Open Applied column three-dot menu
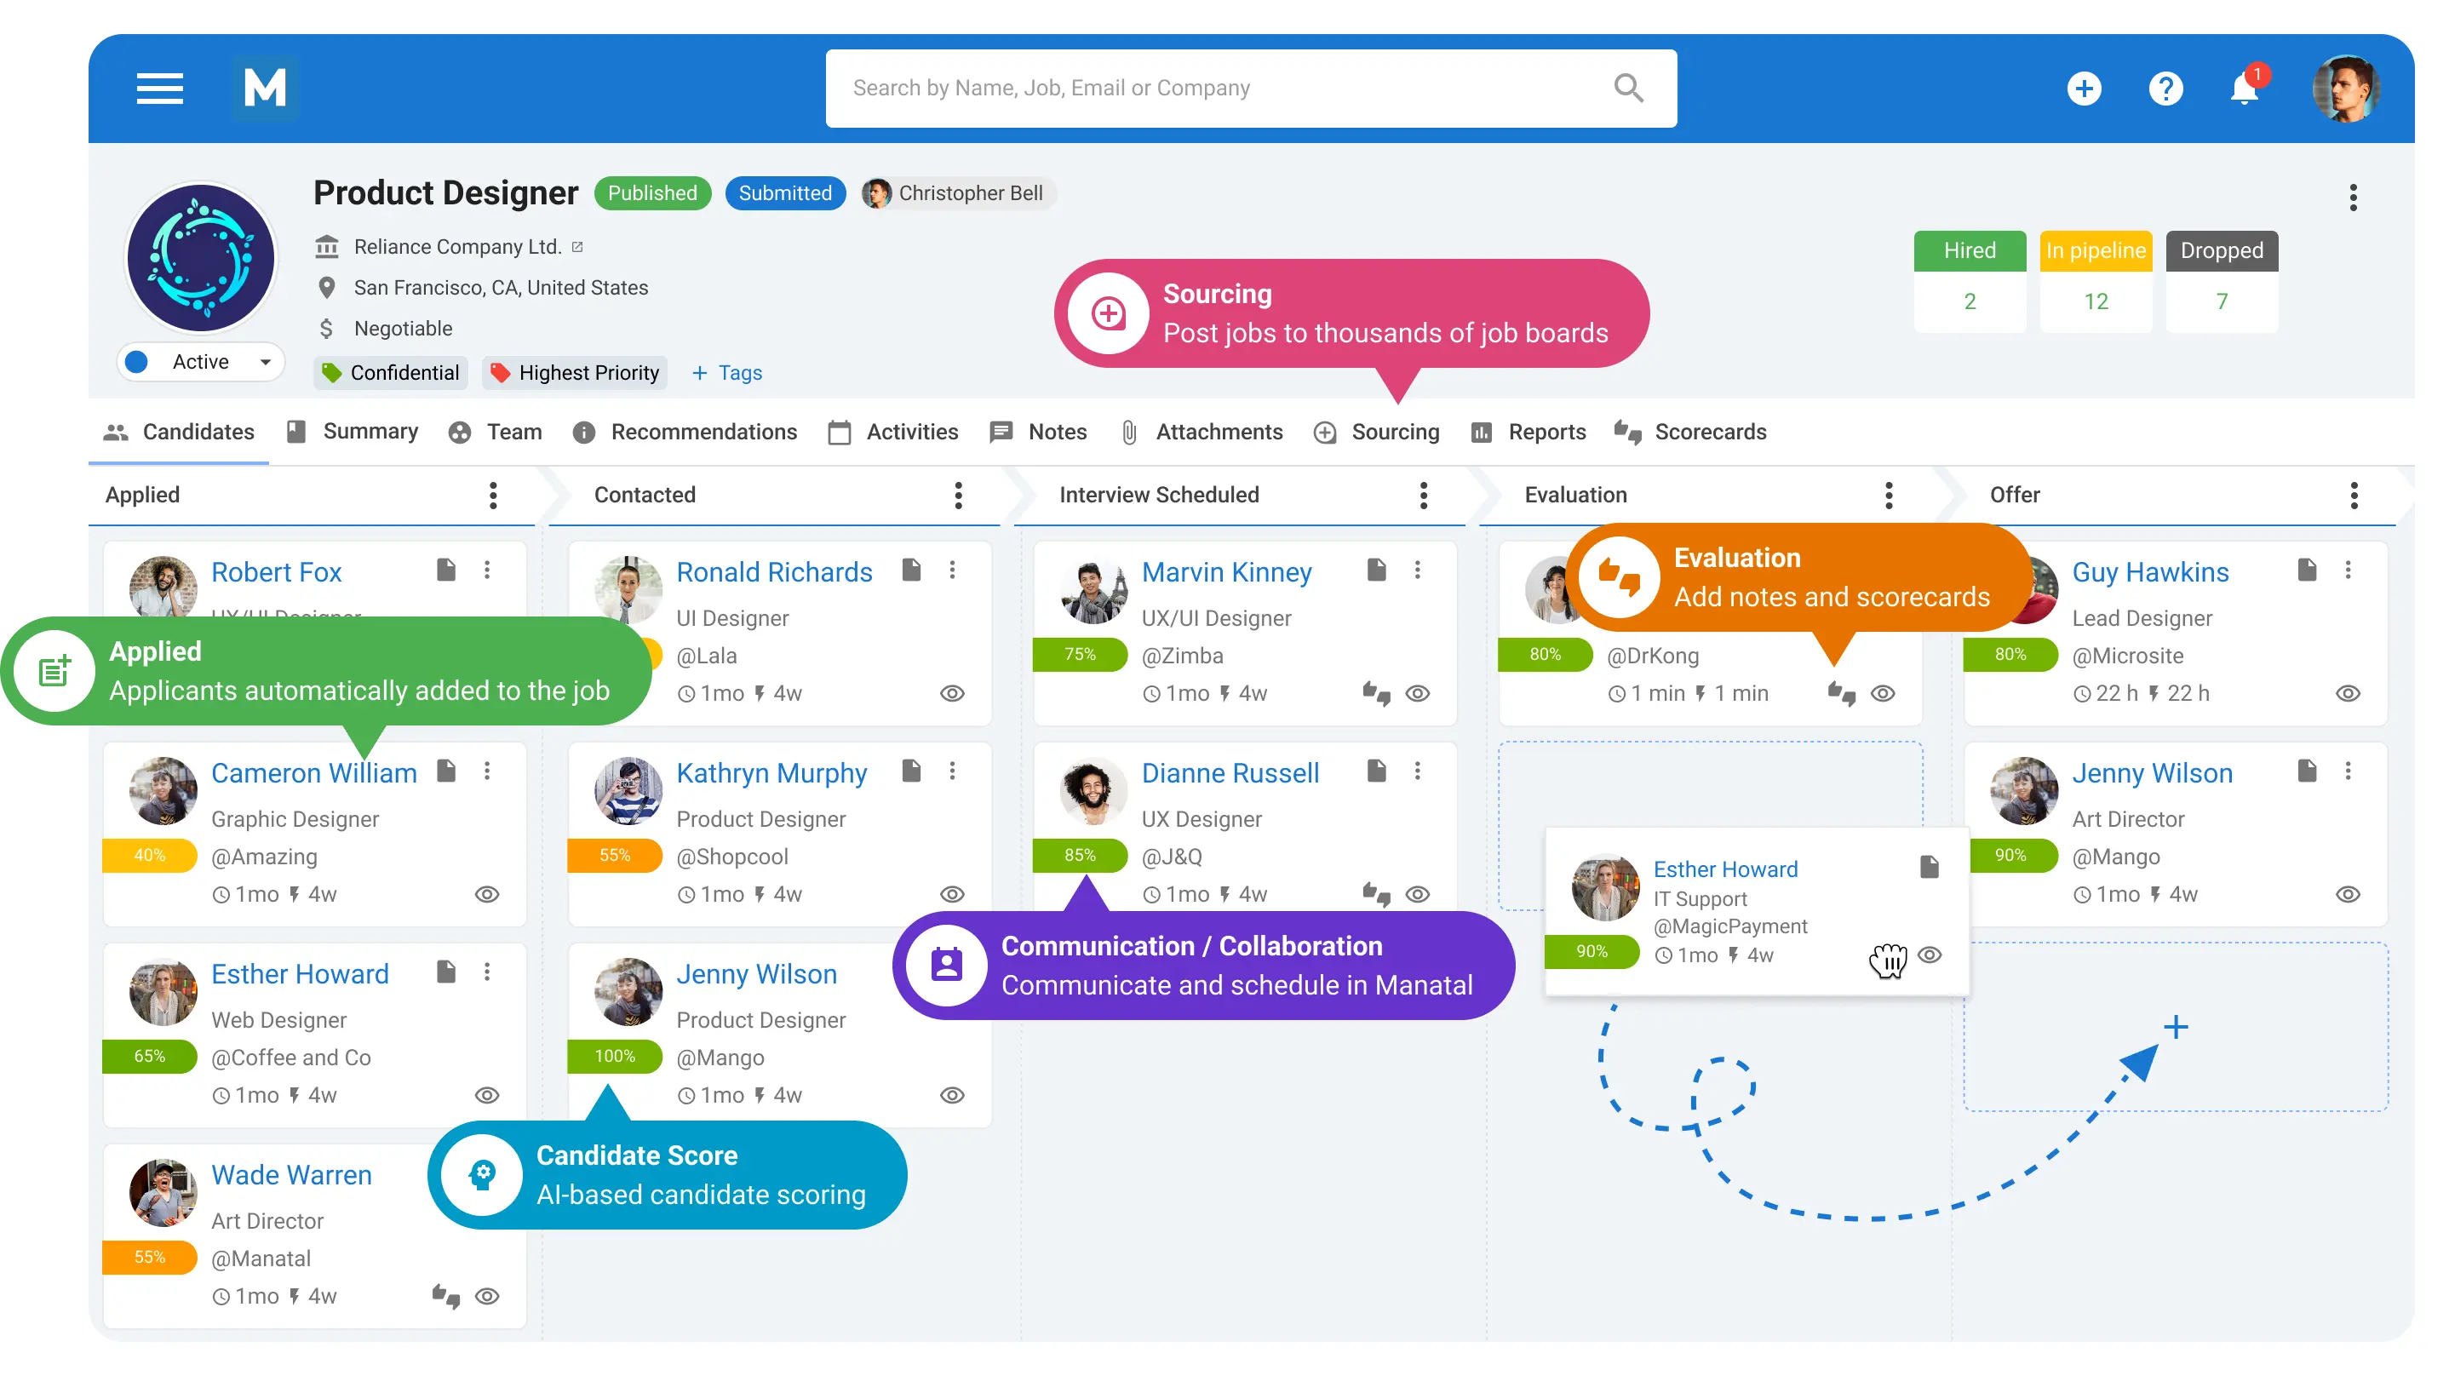The image size is (2449, 1376). click(x=492, y=495)
